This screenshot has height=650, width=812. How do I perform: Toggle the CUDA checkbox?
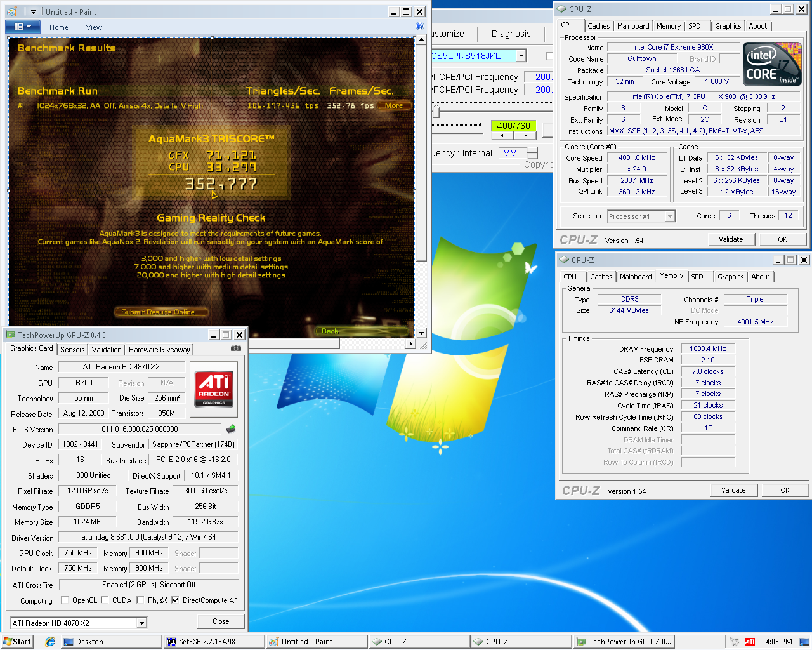[x=105, y=600]
